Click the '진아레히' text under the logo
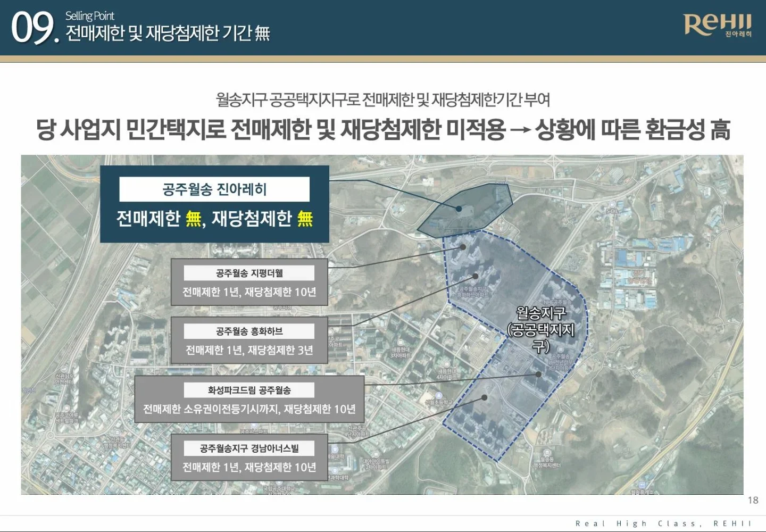 (x=738, y=34)
